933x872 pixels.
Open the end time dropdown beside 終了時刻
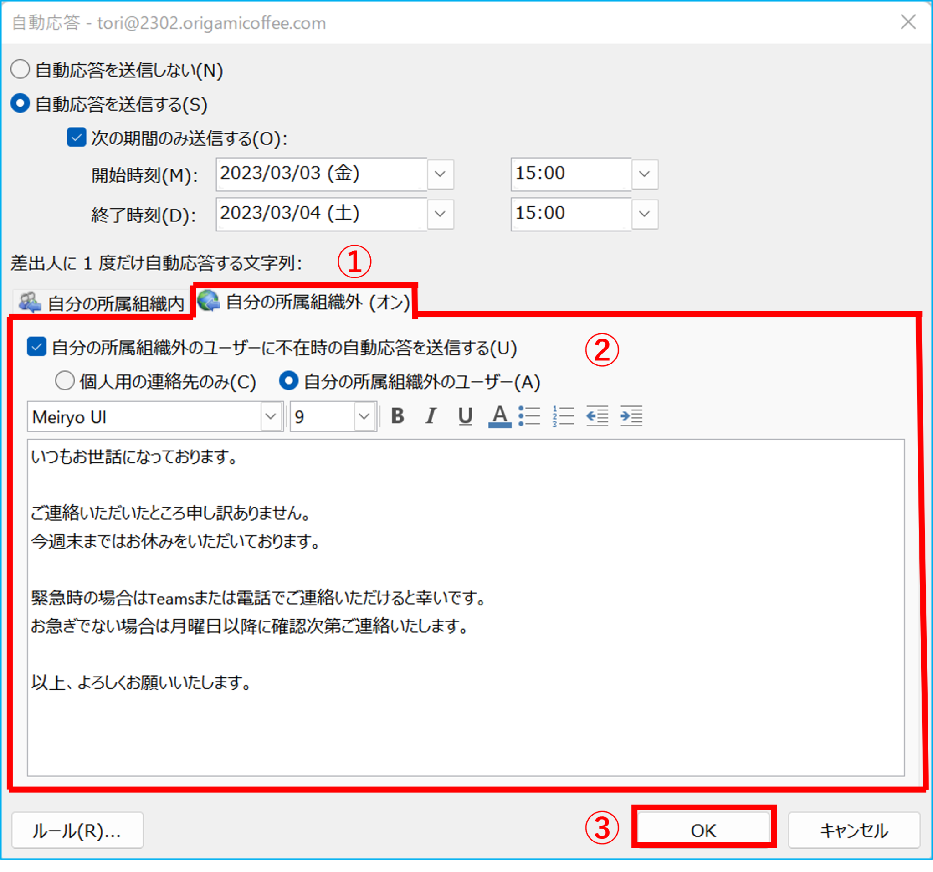(x=644, y=214)
